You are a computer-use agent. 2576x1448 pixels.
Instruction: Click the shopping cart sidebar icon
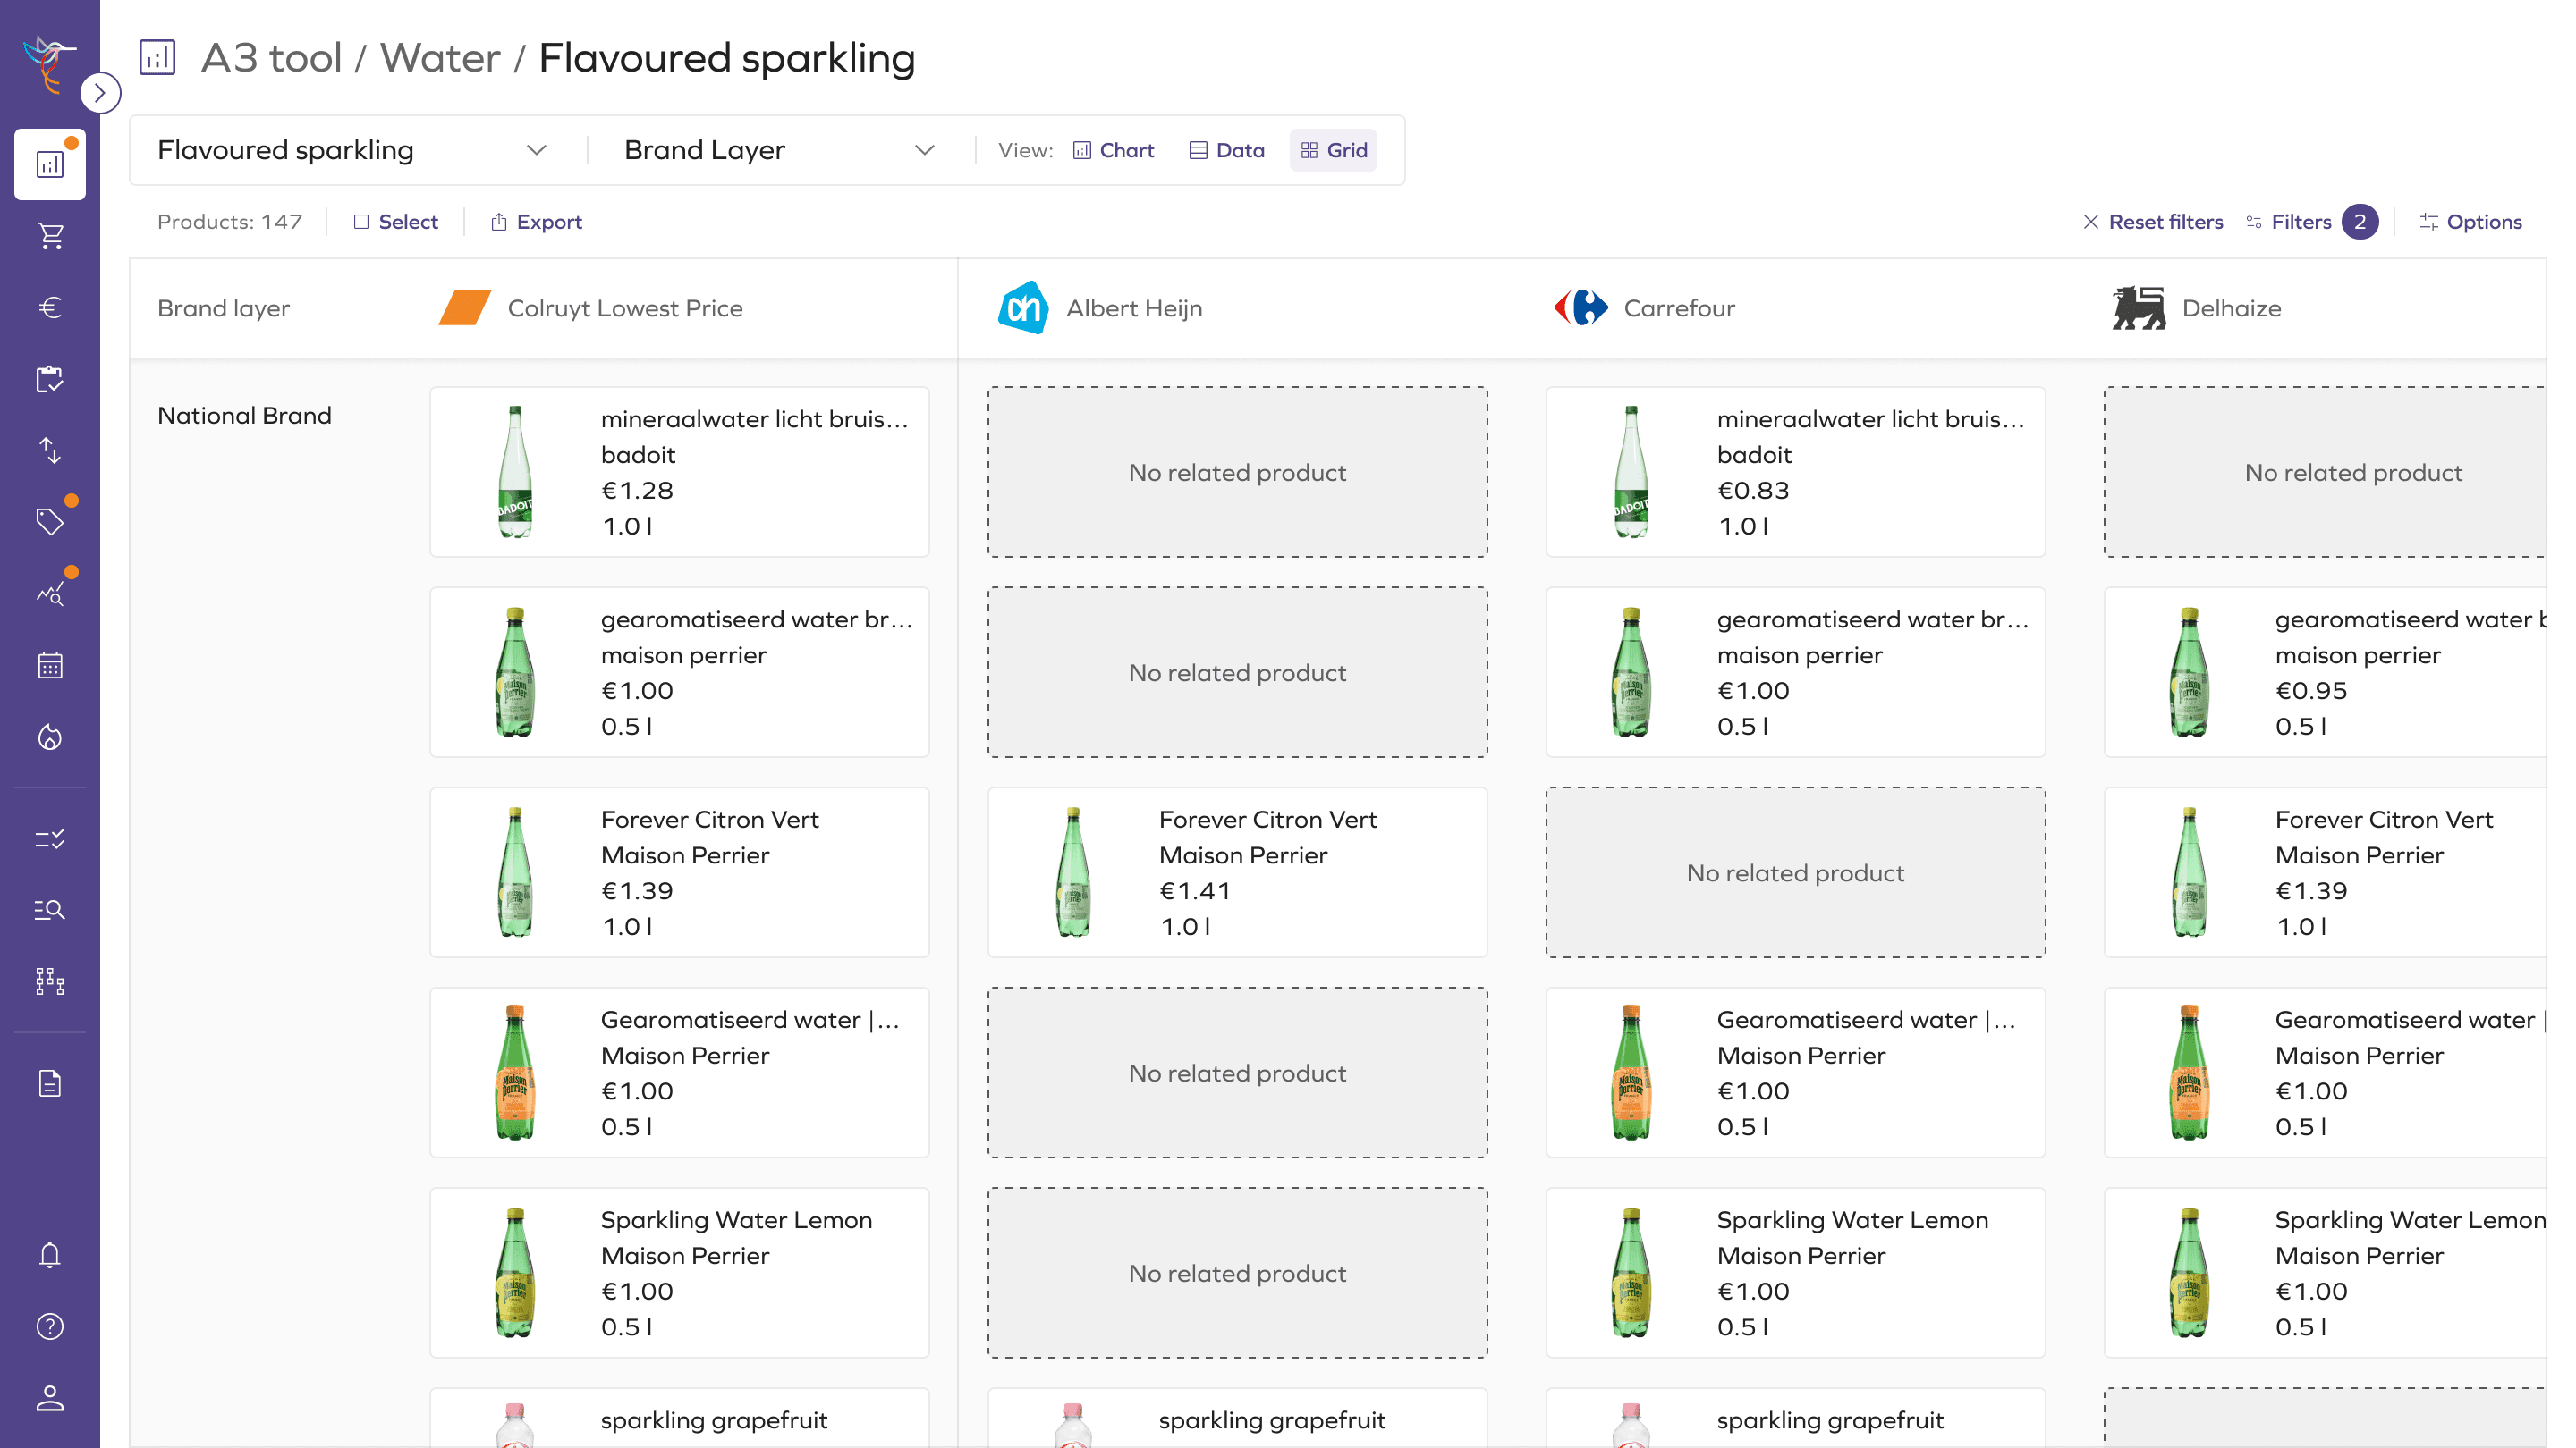(50, 236)
